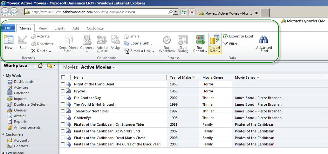Open the Delete dropdown arrow

50,51
